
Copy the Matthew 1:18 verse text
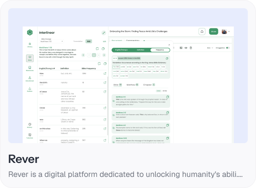coord(103,49)
